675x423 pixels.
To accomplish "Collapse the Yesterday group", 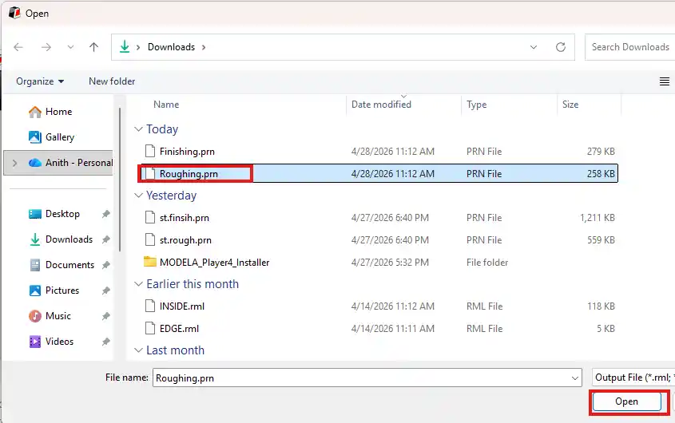I will point(138,196).
